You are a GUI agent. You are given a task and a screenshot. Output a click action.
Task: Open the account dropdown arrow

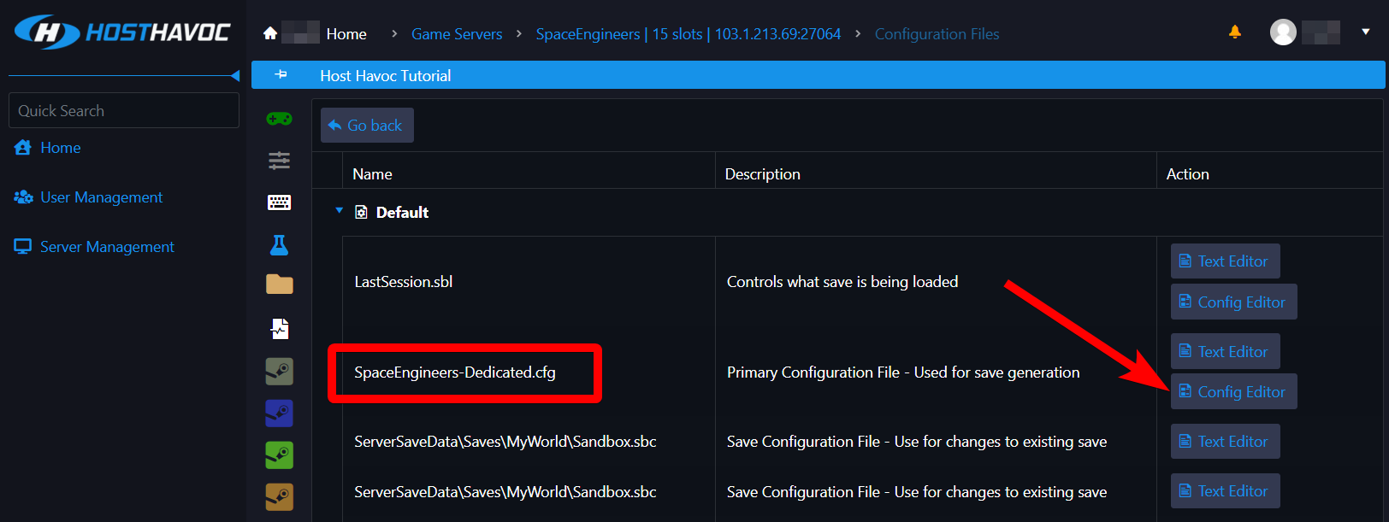pos(1366,32)
